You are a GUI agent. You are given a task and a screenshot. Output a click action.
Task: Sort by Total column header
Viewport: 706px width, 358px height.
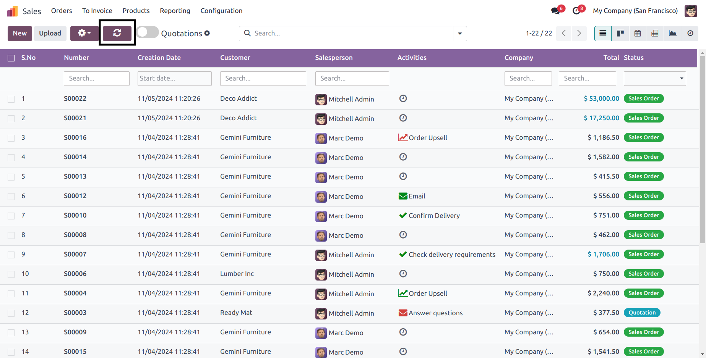(611, 58)
